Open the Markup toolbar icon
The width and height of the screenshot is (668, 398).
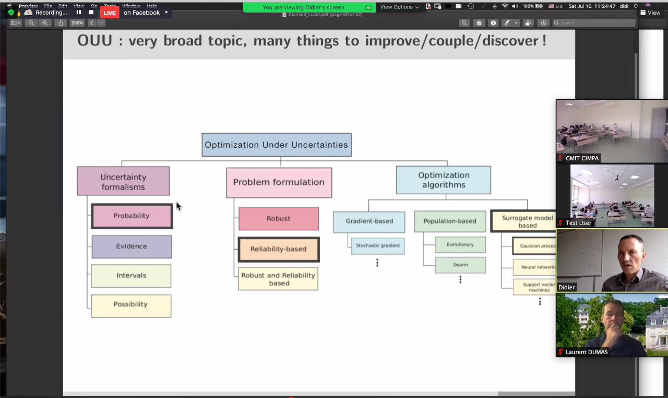[543, 23]
